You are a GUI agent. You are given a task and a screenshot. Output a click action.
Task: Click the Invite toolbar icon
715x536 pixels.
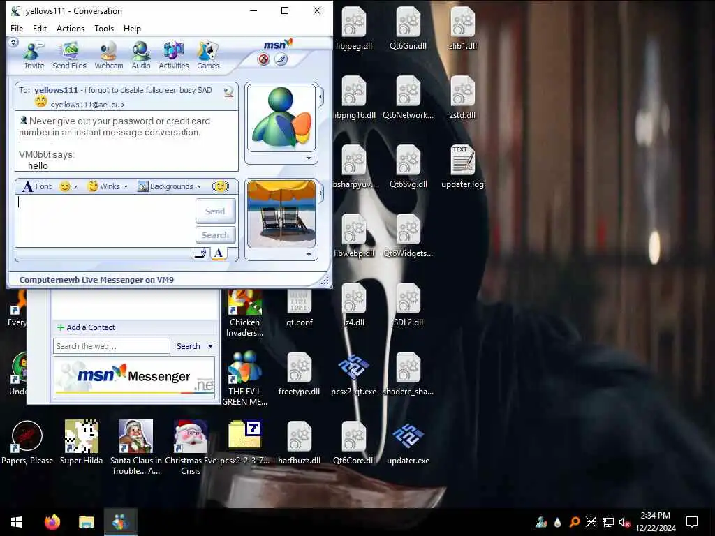point(34,56)
